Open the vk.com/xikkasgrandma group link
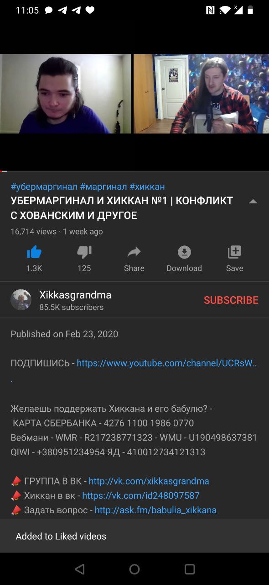The height and width of the screenshot is (585, 269). 149,481
